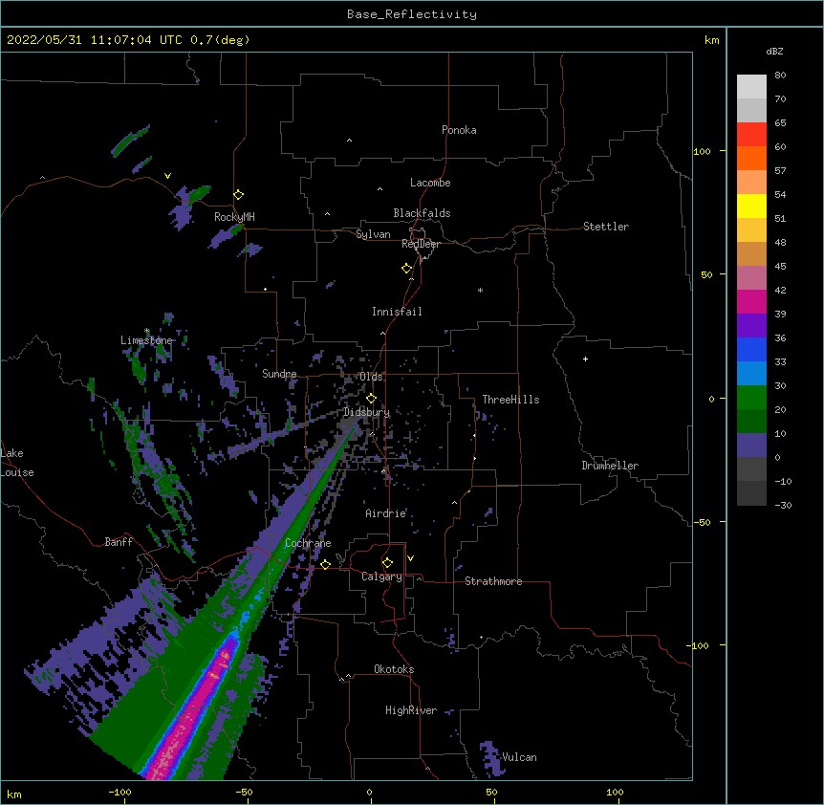Click the 65 value in dBZ legend
Screen dimensions: 824x805
click(x=780, y=123)
